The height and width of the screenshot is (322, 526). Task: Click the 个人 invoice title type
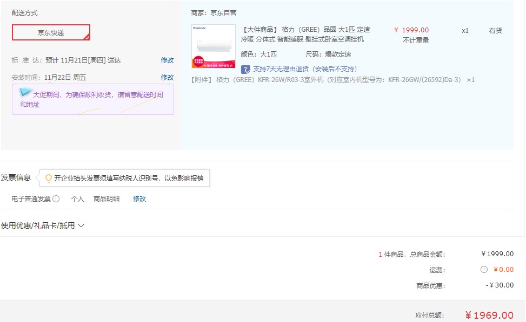[77, 199]
